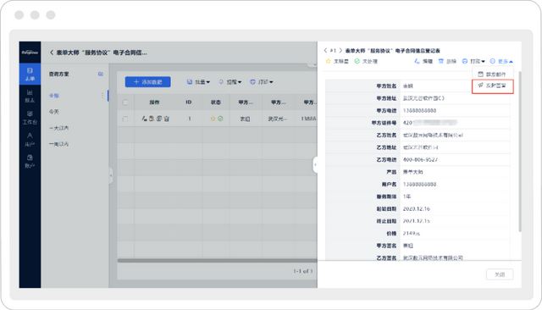Click the end date 2021.12.15 value
The height and width of the screenshot is (310, 542).
coord(417,221)
